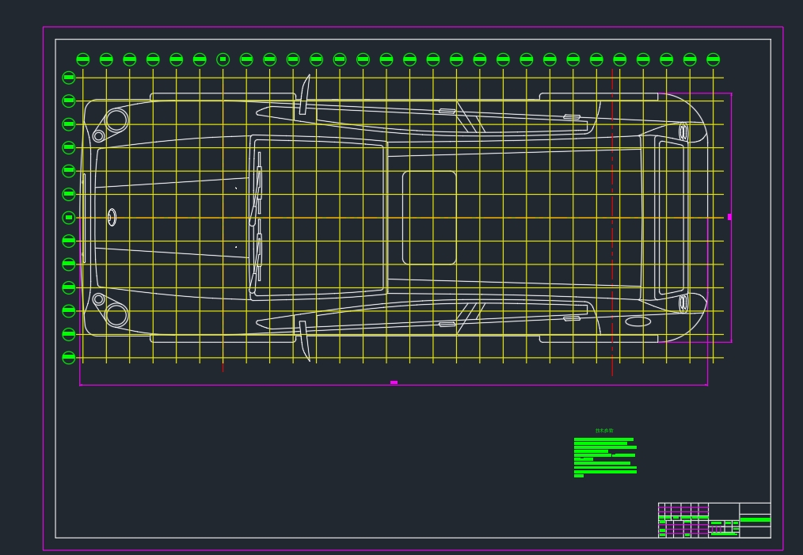This screenshot has width=803, height=555.
Task: Select the top grid bubble containing a small square
Action: coord(223,59)
